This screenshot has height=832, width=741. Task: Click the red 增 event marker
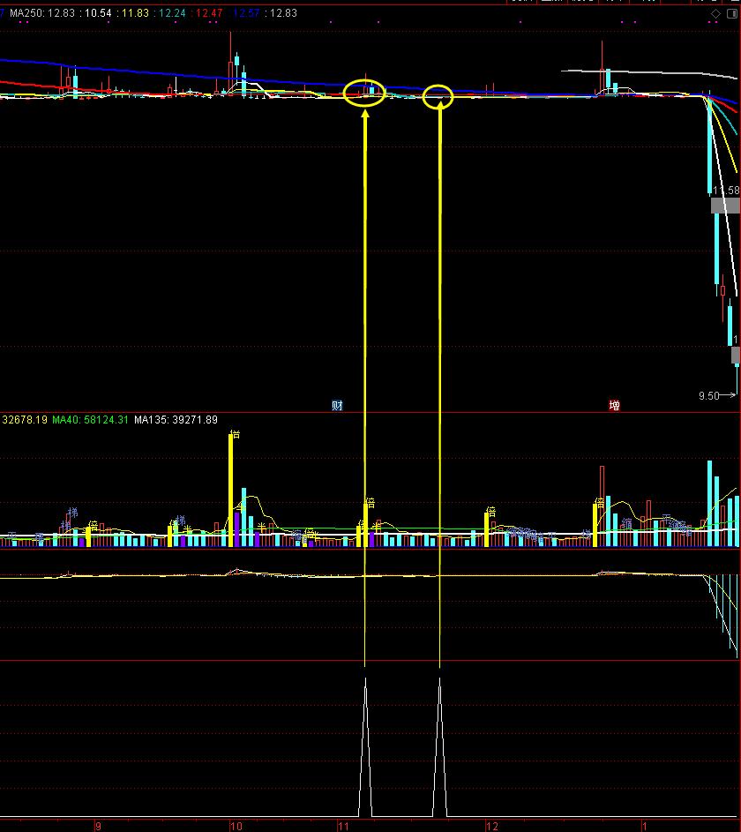[614, 406]
